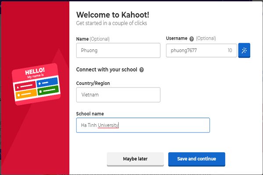The width and height of the screenshot is (263, 175).
Task: Click the Welcome to Kahoot! heading
Action: point(113,15)
